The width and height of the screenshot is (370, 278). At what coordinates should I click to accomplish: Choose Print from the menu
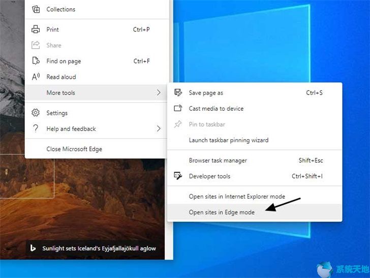pyautogui.click(x=97, y=29)
